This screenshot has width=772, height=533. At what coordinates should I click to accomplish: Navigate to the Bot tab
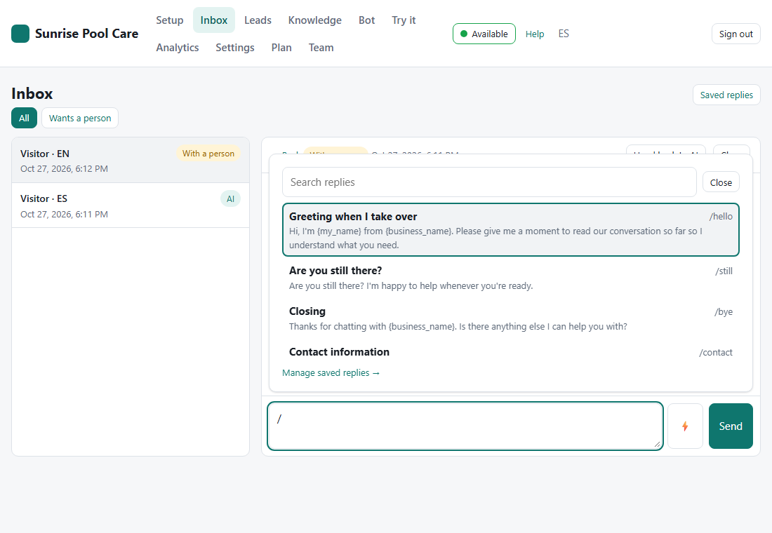coord(367,20)
